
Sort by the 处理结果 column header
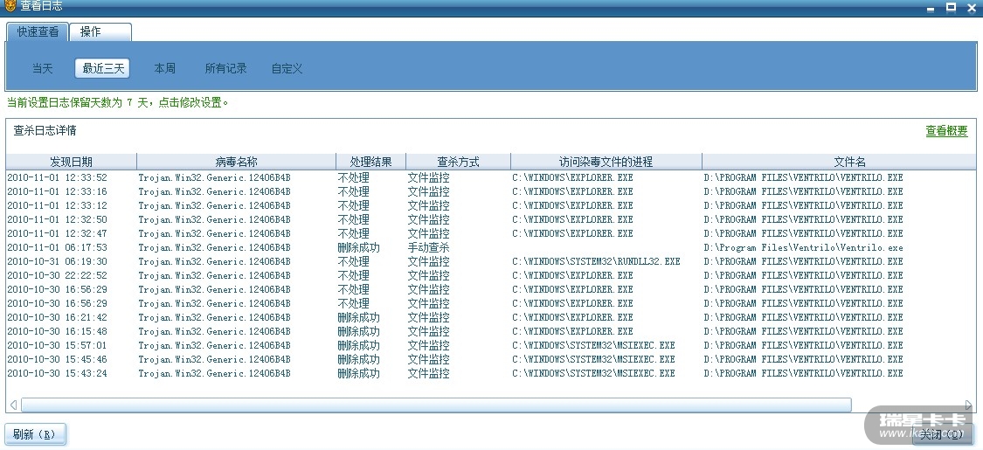coord(370,162)
